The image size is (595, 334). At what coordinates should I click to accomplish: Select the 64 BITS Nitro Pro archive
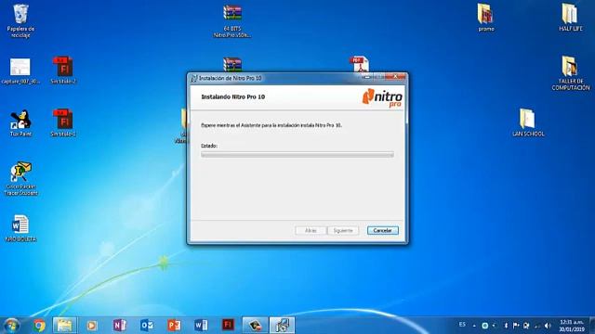click(x=232, y=20)
